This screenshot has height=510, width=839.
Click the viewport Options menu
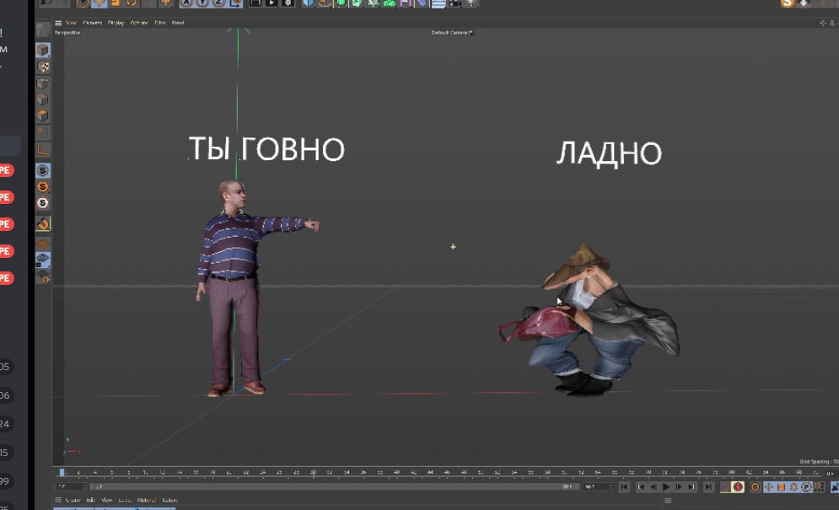point(138,23)
